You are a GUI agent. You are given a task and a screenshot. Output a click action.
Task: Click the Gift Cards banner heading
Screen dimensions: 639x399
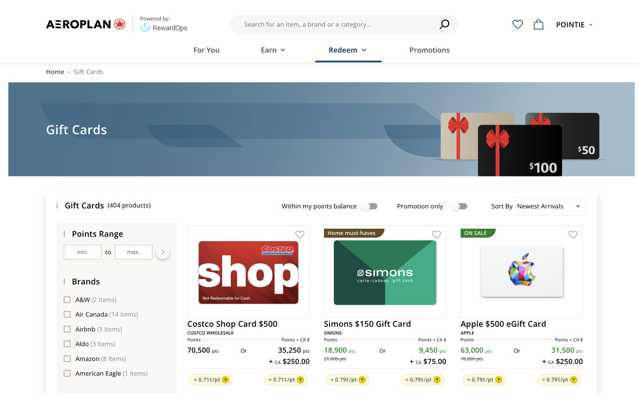(76, 130)
